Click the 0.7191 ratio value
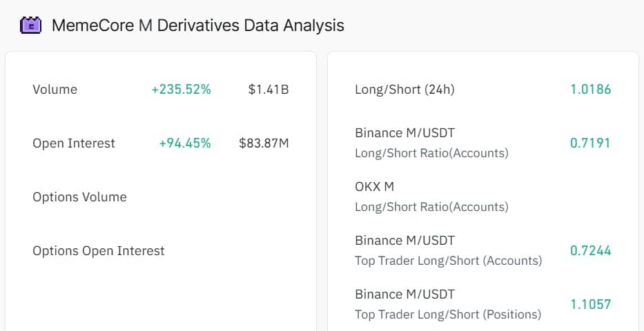 590,143
